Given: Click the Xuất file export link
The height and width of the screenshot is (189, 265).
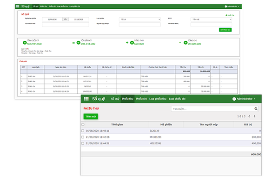Looking at the screenshot, I should tap(230, 15).
